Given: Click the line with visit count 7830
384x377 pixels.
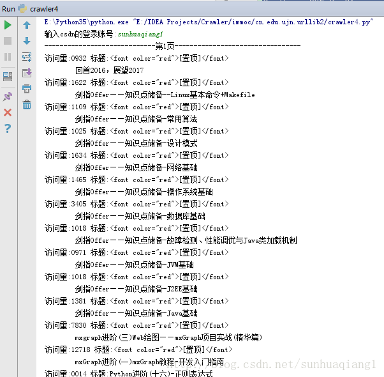Looking at the screenshot, I should (137, 325).
